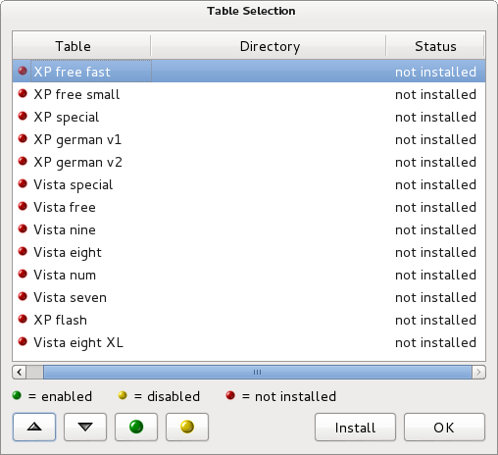Select the XP special table
This screenshot has height=455, width=498.
[x=249, y=117]
